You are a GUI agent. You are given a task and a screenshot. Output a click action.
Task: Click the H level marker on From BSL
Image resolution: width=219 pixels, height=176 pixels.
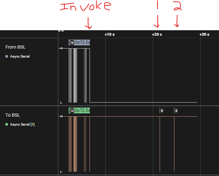pos(61,48)
